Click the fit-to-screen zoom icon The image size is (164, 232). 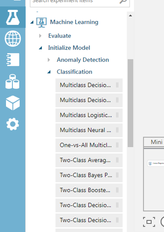tap(149, 222)
